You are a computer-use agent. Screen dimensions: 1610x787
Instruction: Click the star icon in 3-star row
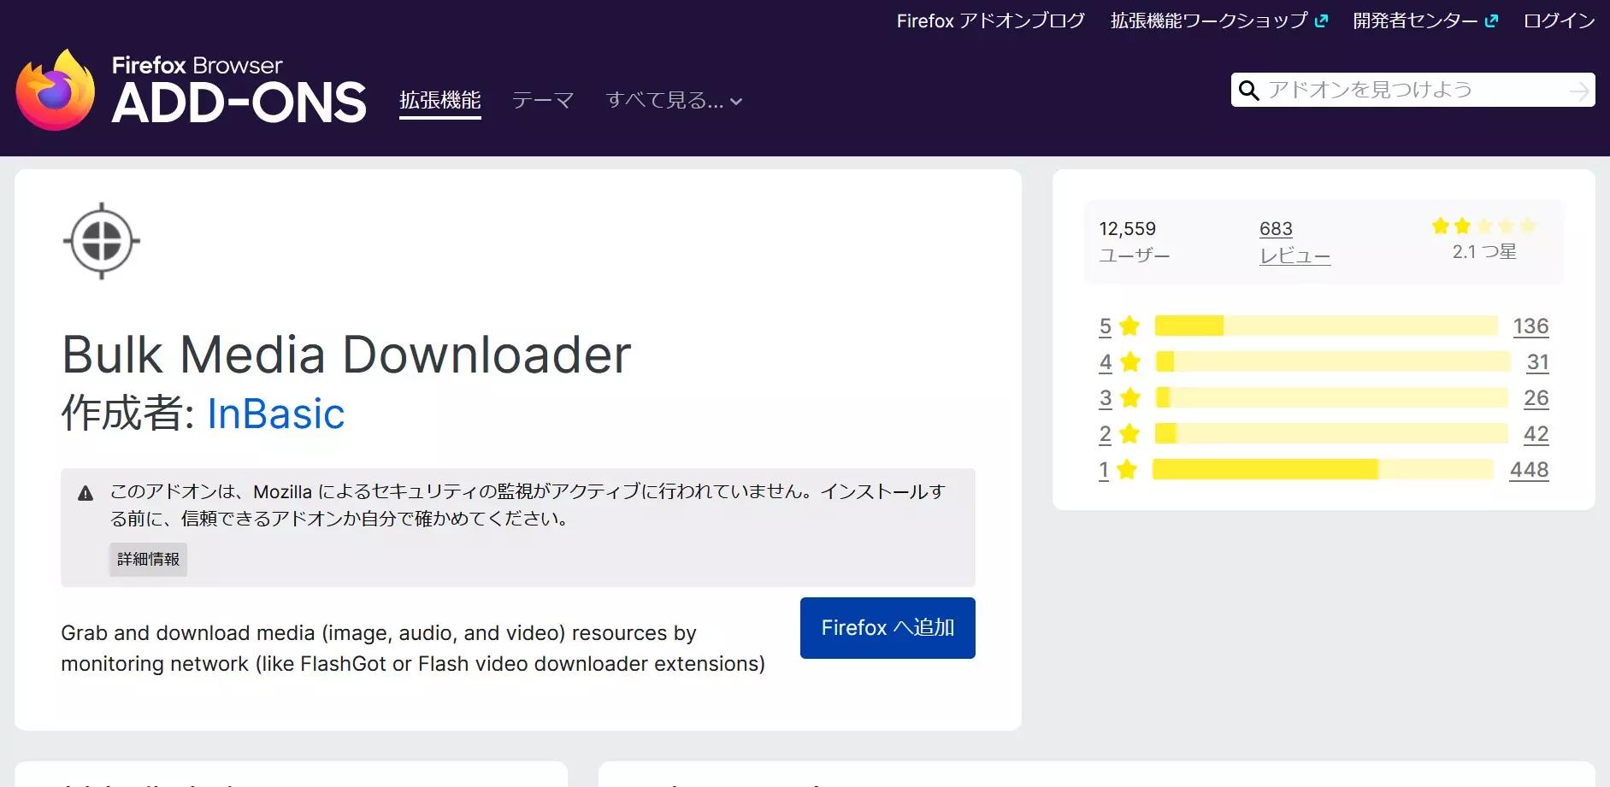(x=1130, y=397)
